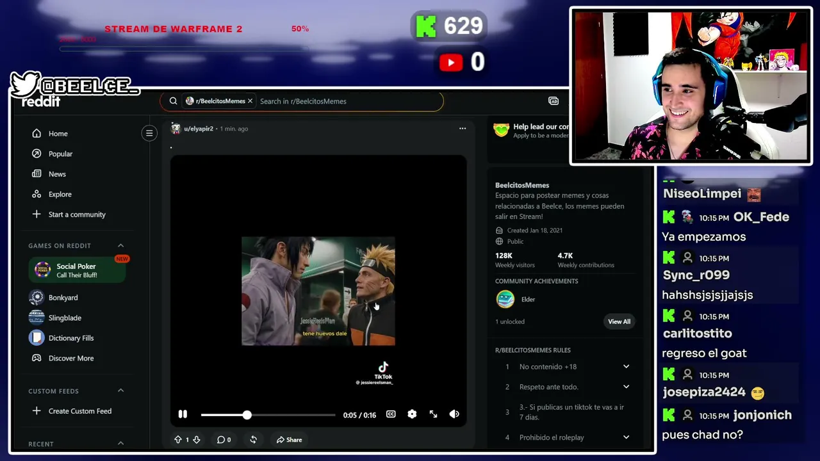Screen dimensions: 820x461
Task: Go to Reddit Home
Action: pyautogui.click(x=58, y=134)
